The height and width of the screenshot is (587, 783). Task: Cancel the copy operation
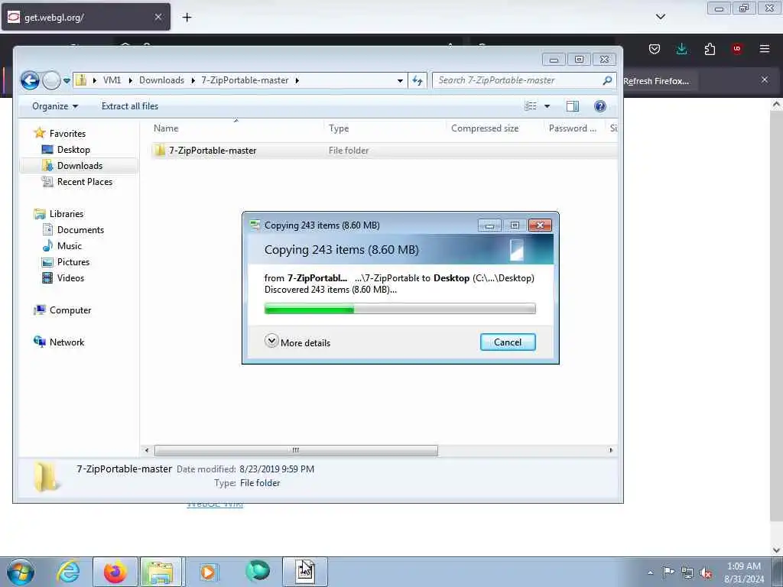point(508,342)
